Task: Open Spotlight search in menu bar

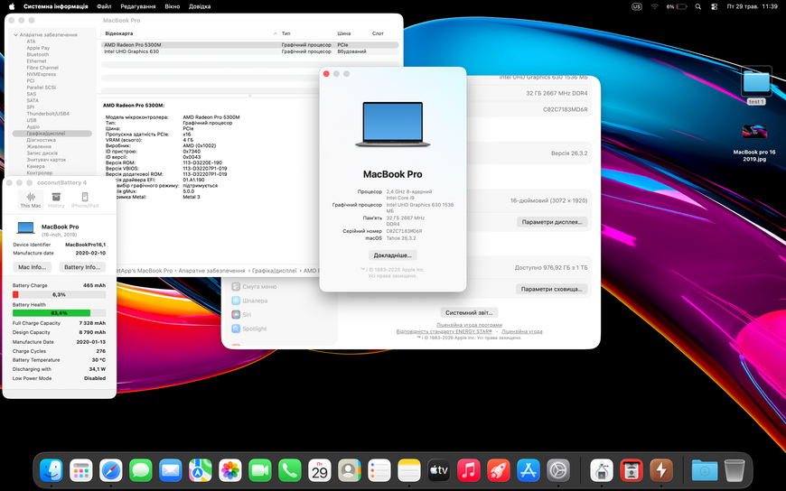Action: (697, 6)
